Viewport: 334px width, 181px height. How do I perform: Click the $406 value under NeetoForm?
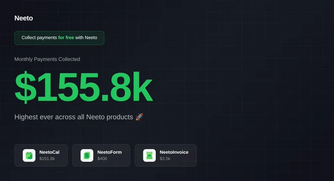(x=102, y=158)
